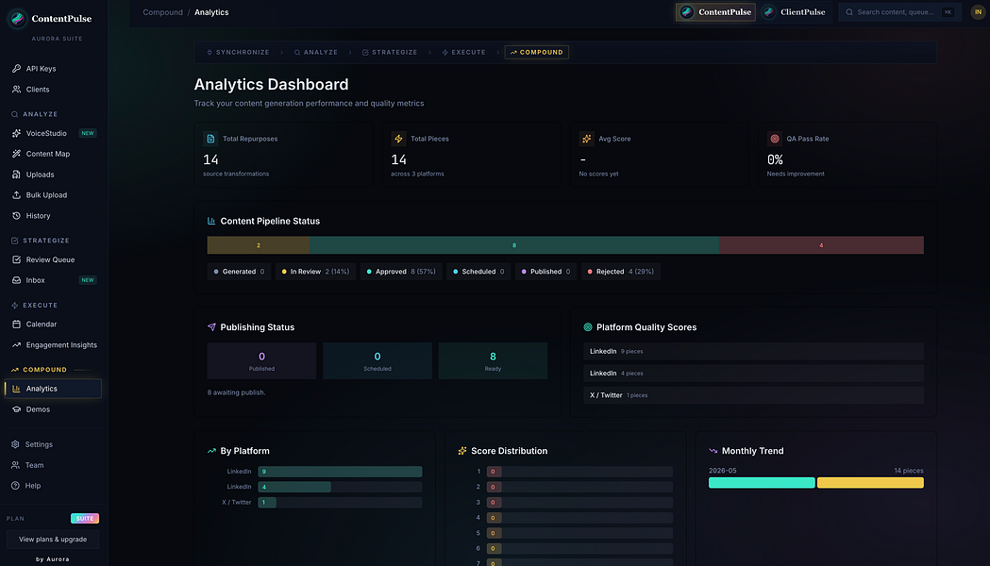
Task: Click the Monthly Trend arrow icon
Action: click(713, 451)
